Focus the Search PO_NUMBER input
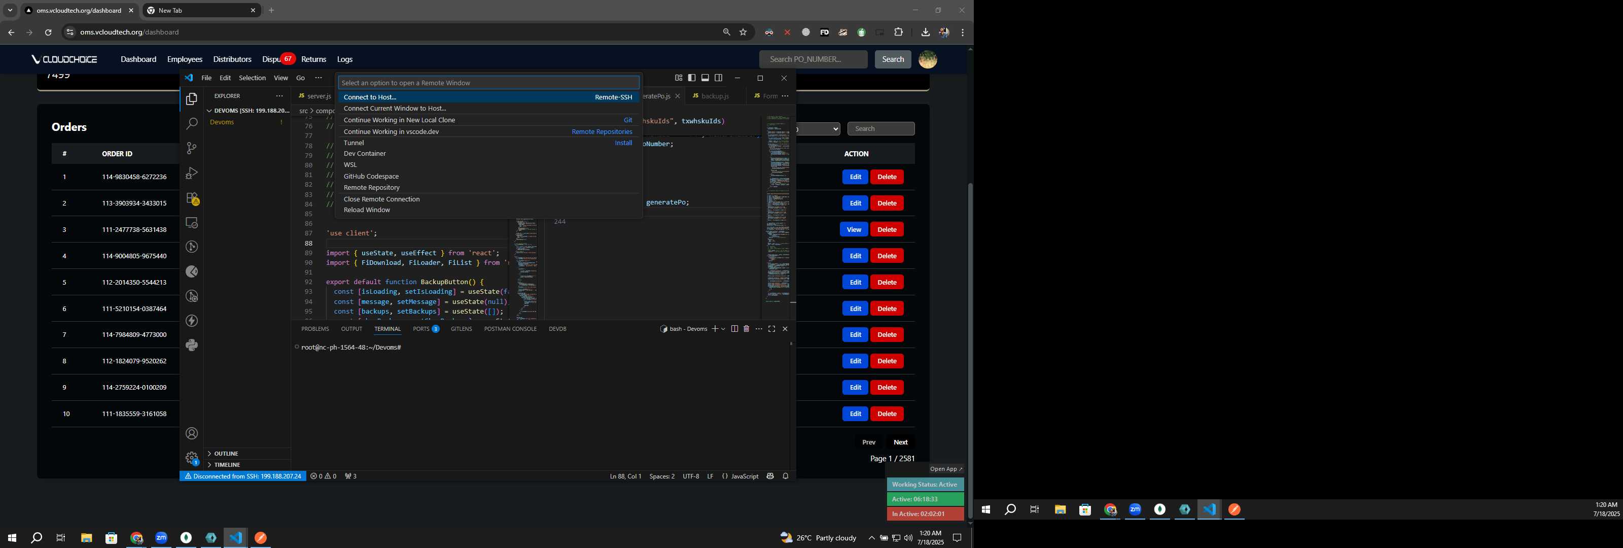Image resolution: width=1623 pixels, height=548 pixels. point(813,59)
